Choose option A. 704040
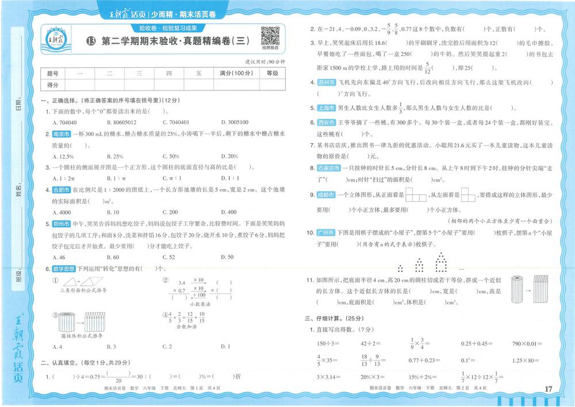This screenshot has width=575, height=407. coord(64,122)
